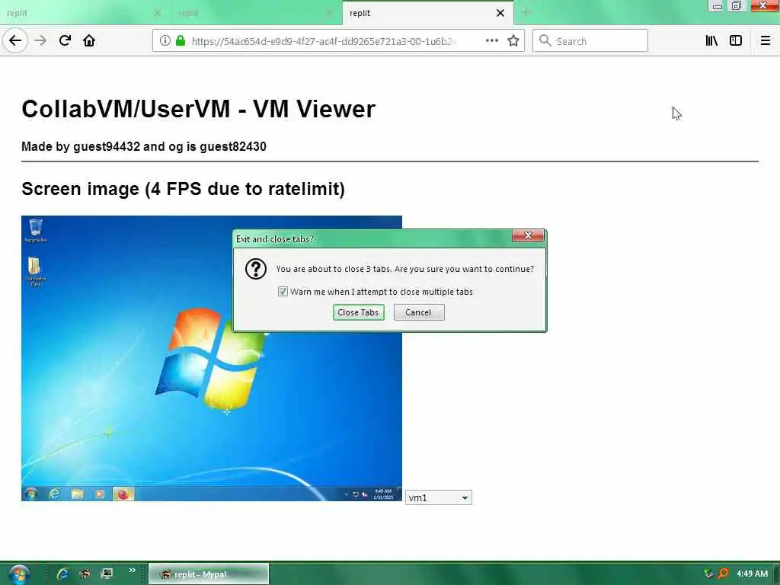
Task: Select the active third replit tab
Action: pos(428,13)
